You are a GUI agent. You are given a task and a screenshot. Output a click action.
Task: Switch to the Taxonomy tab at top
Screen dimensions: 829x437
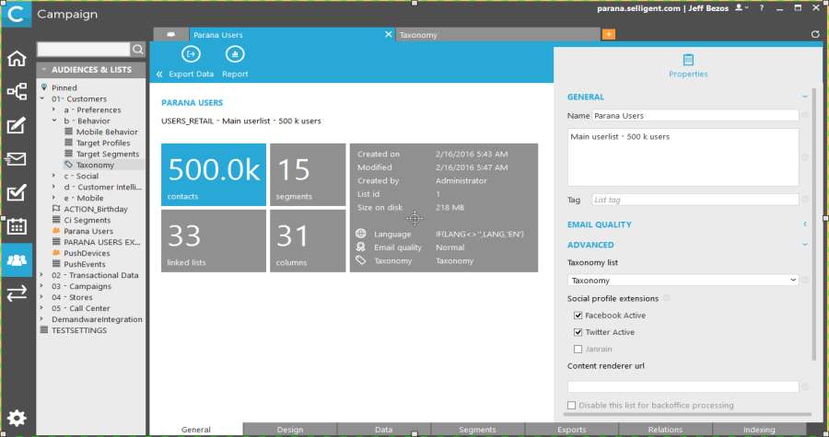tap(497, 35)
